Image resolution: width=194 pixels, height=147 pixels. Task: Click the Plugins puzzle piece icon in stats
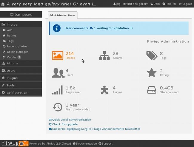click(x=104, y=90)
